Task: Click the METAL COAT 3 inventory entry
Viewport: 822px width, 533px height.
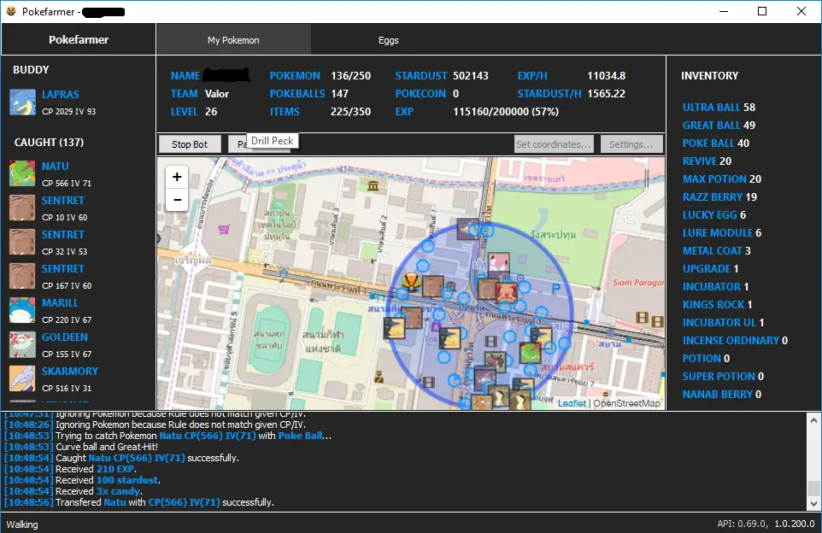Action: click(717, 250)
